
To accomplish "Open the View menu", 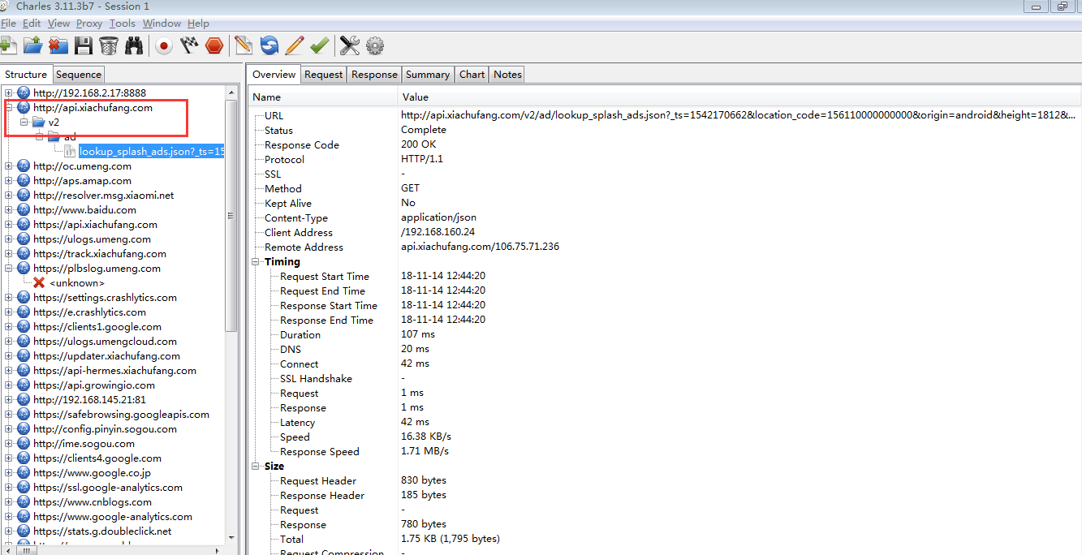I will (x=58, y=24).
